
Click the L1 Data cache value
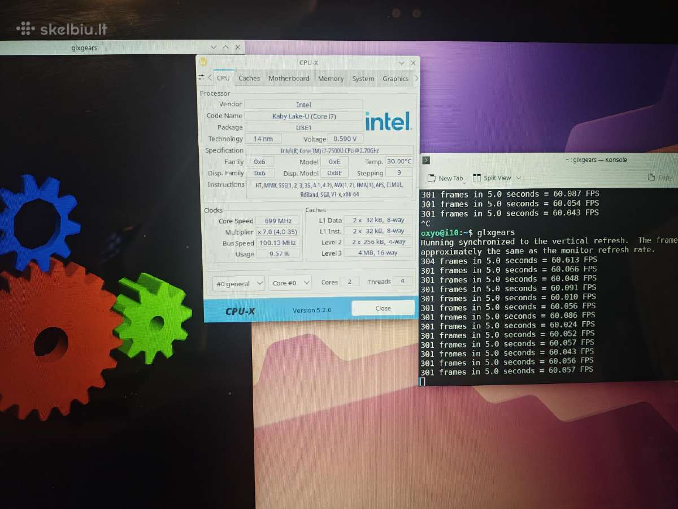click(x=379, y=220)
